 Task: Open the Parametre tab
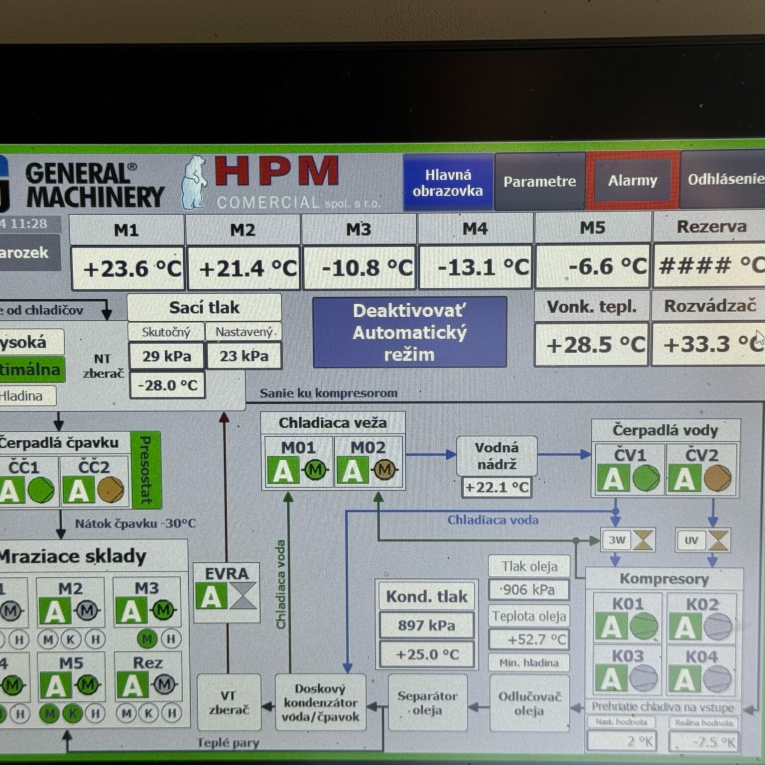(x=539, y=182)
